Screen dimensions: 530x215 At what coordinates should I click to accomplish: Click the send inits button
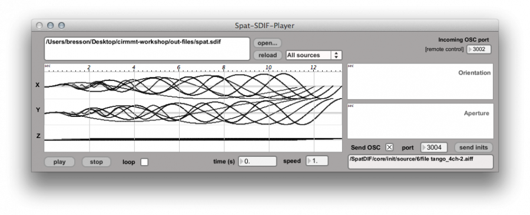[x=473, y=147]
